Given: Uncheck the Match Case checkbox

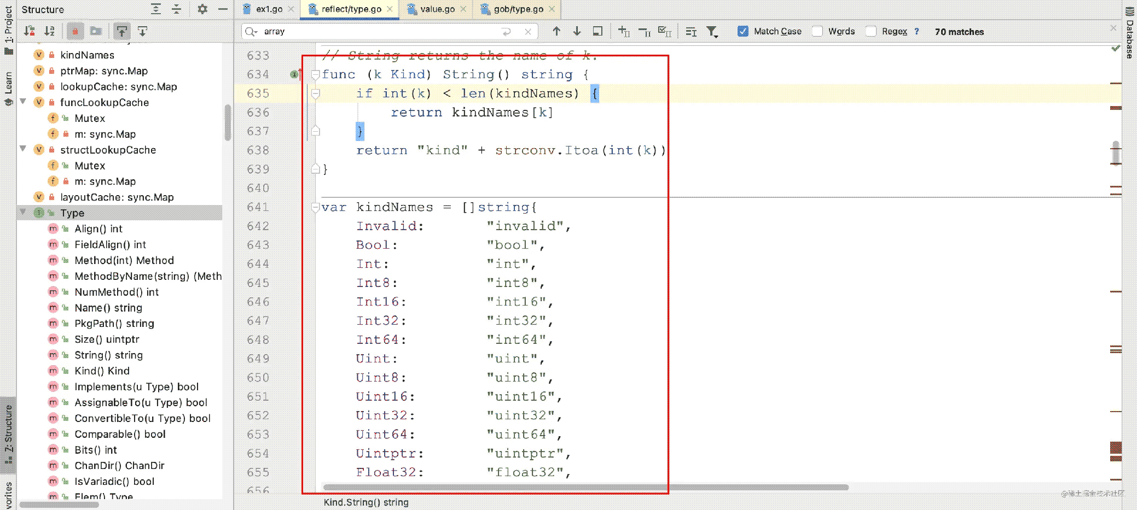Looking at the screenshot, I should point(742,32).
